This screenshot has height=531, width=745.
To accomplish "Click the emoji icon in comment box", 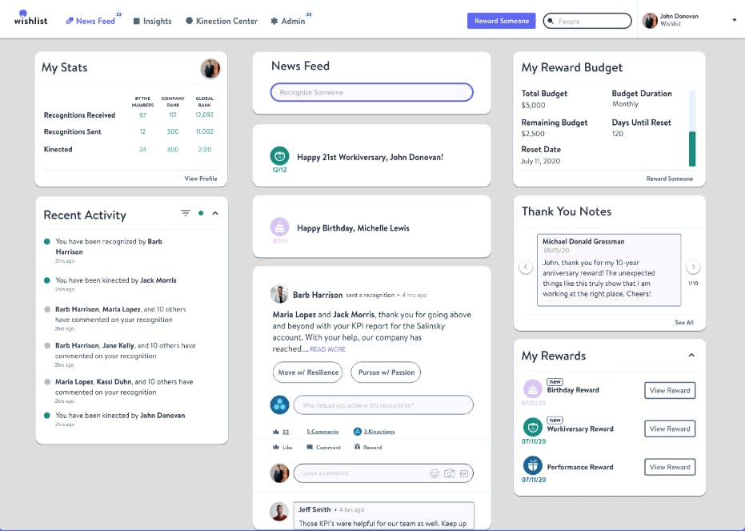I will click(x=435, y=473).
